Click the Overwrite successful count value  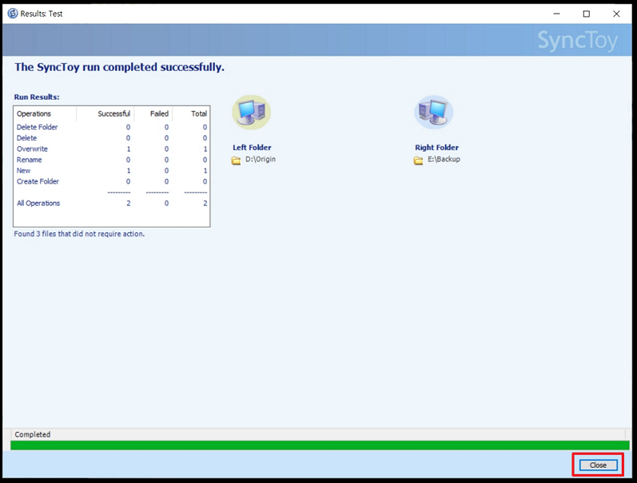click(129, 149)
